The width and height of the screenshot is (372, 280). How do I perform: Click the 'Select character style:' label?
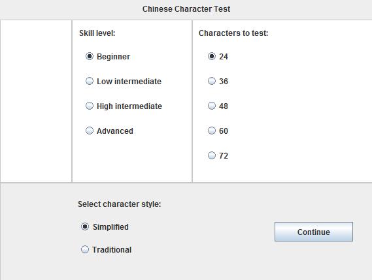point(120,204)
